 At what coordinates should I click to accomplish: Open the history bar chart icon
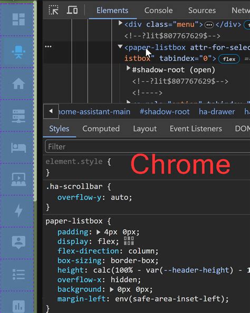(18, 306)
